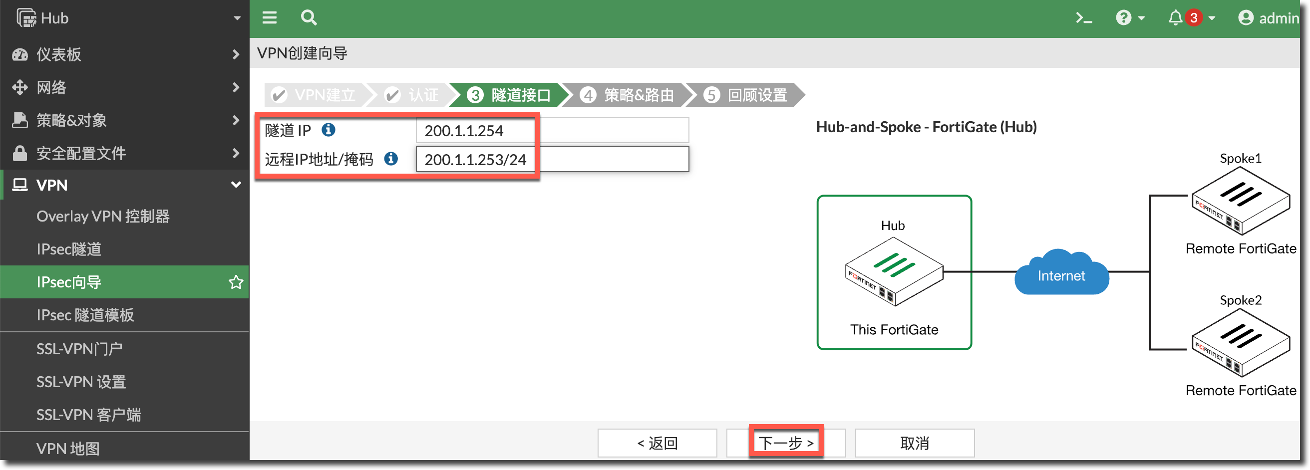The height and width of the screenshot is (470, 1310).
Task: Click the 返回 button
Action: pos(657,443)
